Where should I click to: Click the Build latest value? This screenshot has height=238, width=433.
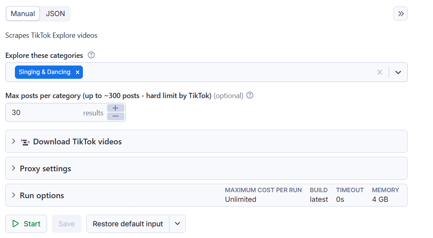click(319, 199)
